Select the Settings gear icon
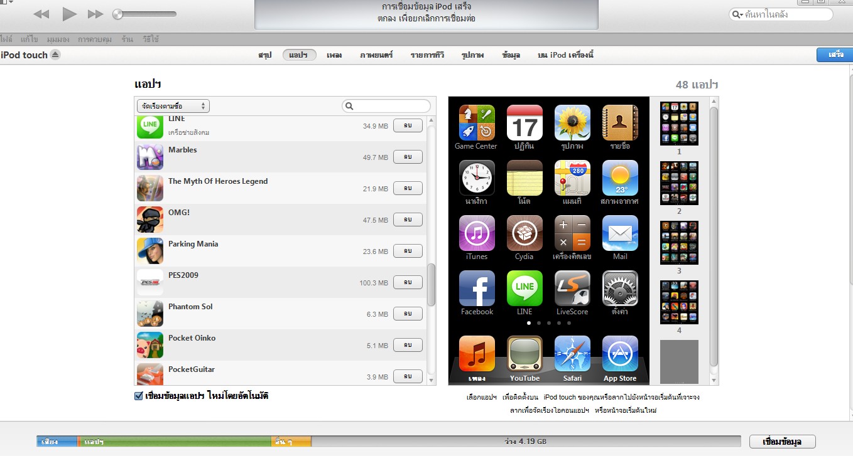853x456 pixels. 620,288
